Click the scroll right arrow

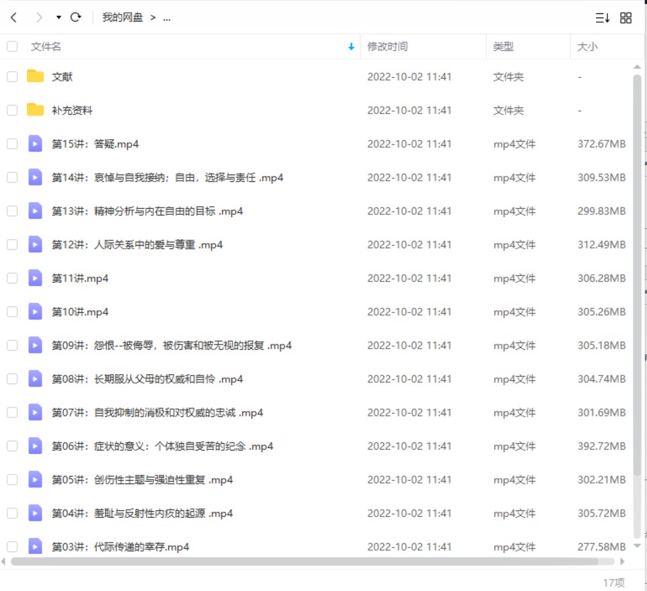tap(622, 561)
